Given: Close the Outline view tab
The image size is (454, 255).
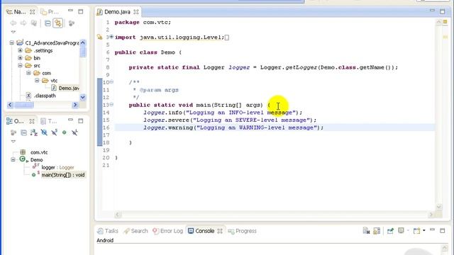Looking at the screenshot, I should 32,121.
